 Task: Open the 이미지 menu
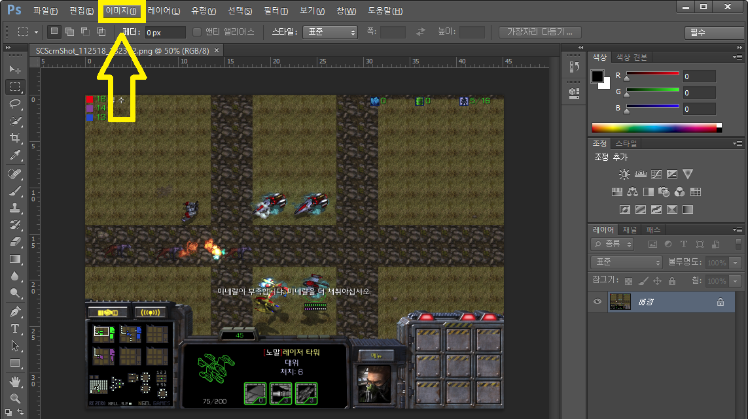tap(121, 10)
